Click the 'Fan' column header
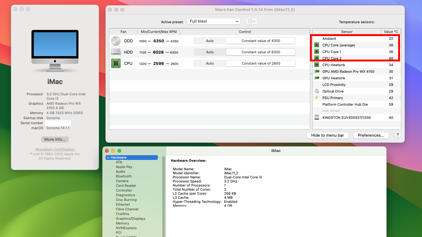Image resolution: width=422 pixels, height=237 pixels. (123, 32)
